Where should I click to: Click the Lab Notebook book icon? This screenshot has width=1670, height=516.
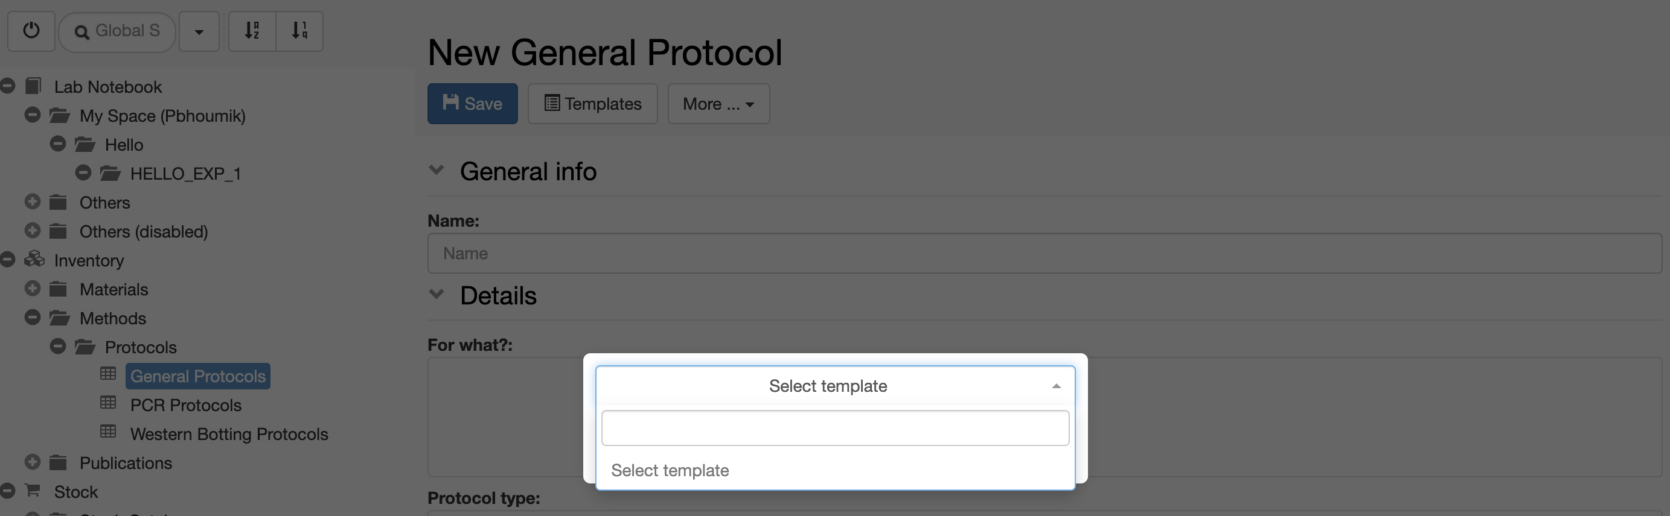click(33, 86)
